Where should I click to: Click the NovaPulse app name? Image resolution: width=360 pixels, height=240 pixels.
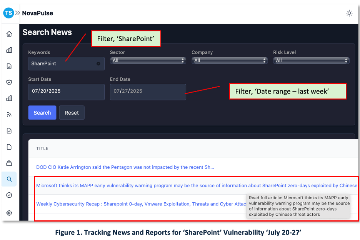[38, 13]
